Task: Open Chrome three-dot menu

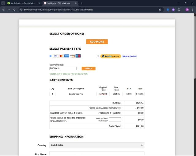Action: pos(193,9)
